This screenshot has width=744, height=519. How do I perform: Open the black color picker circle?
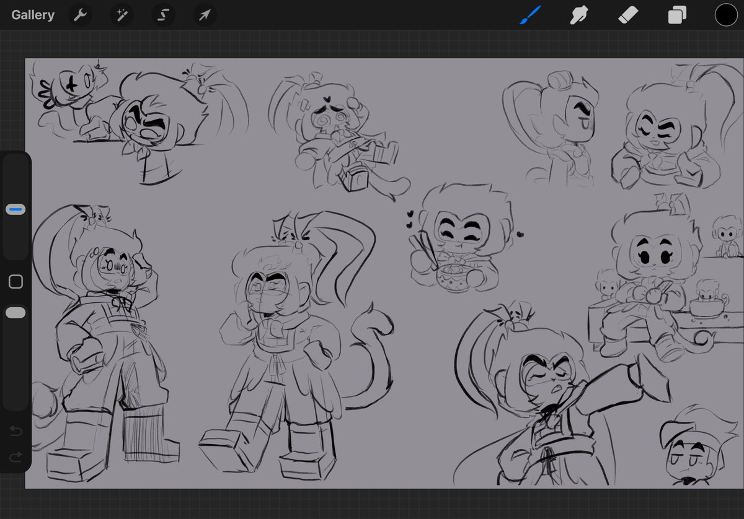click(726, 15)
